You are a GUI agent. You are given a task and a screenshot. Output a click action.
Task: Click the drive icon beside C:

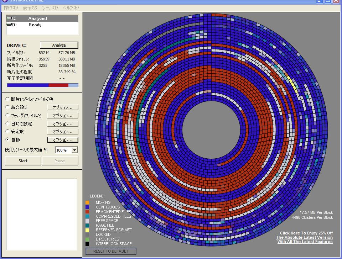9,18
